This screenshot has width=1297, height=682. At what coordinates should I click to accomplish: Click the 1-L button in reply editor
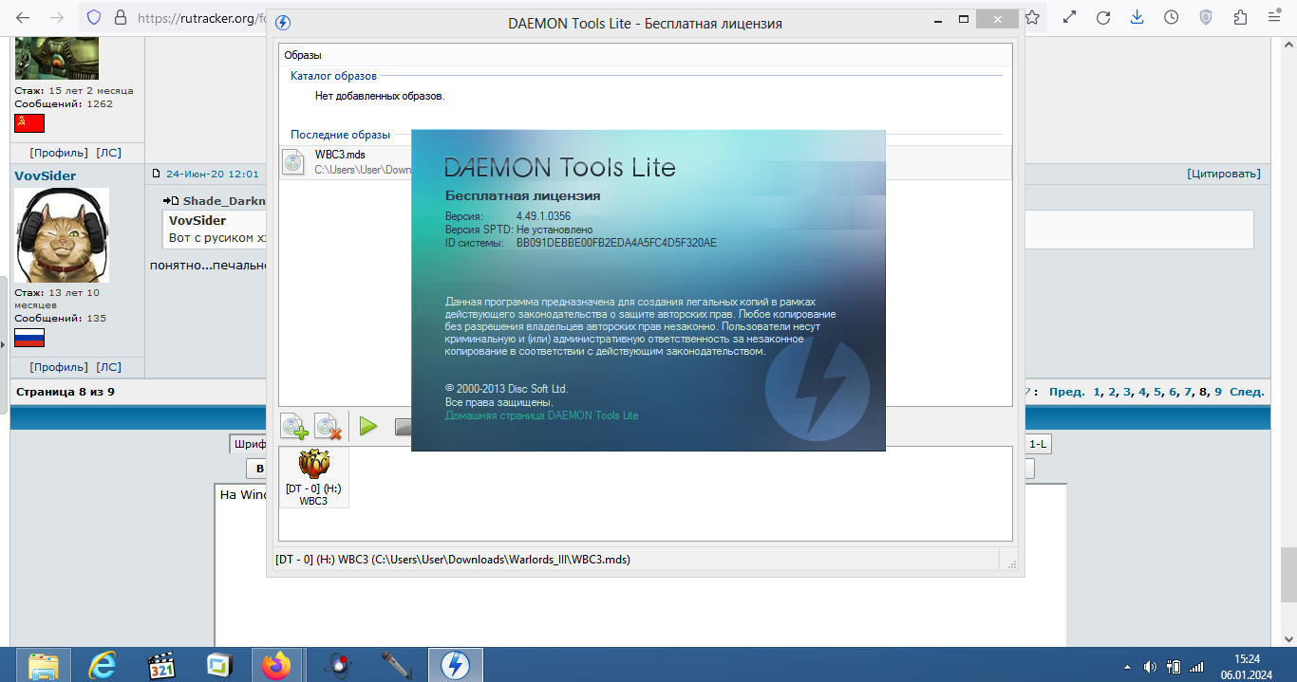click(1039, 445)
